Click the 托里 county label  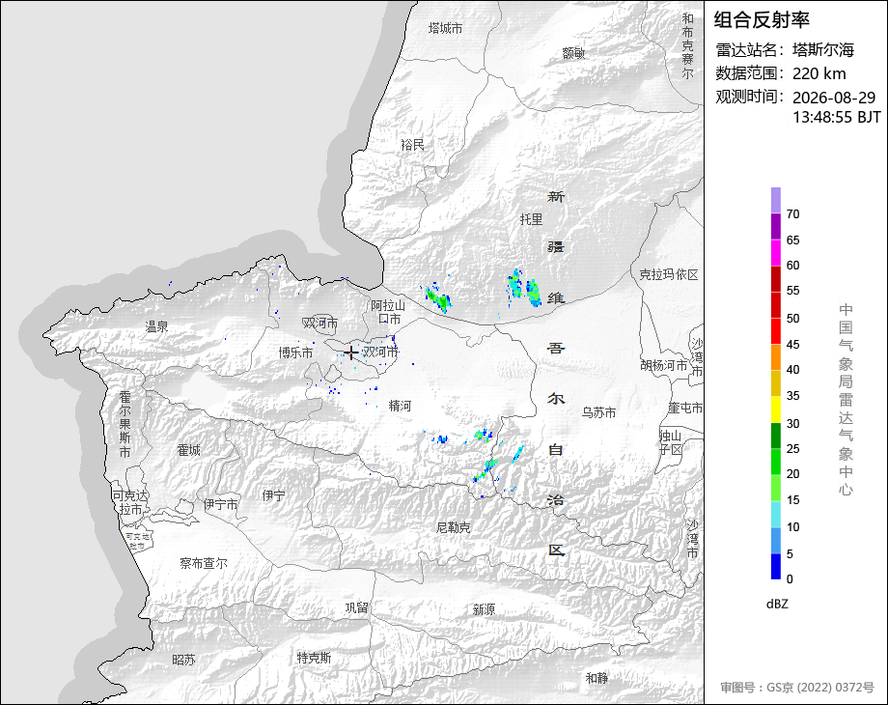tap(531, 219)
